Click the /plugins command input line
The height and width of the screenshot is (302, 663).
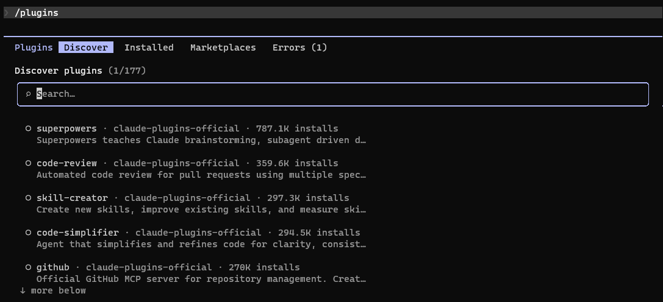(332, 13)
